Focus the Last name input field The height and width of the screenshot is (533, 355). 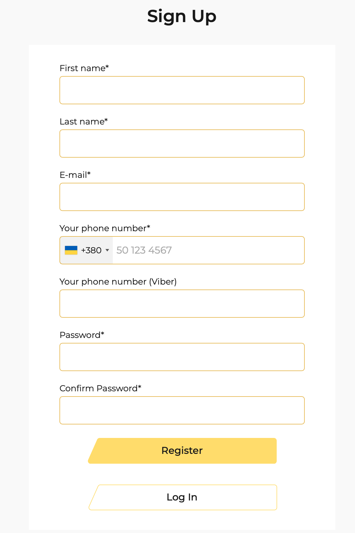[182, 144]
